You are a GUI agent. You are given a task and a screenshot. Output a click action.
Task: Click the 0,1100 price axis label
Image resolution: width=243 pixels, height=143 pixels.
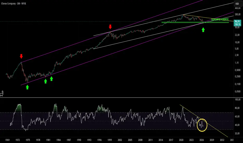(238, 84)
